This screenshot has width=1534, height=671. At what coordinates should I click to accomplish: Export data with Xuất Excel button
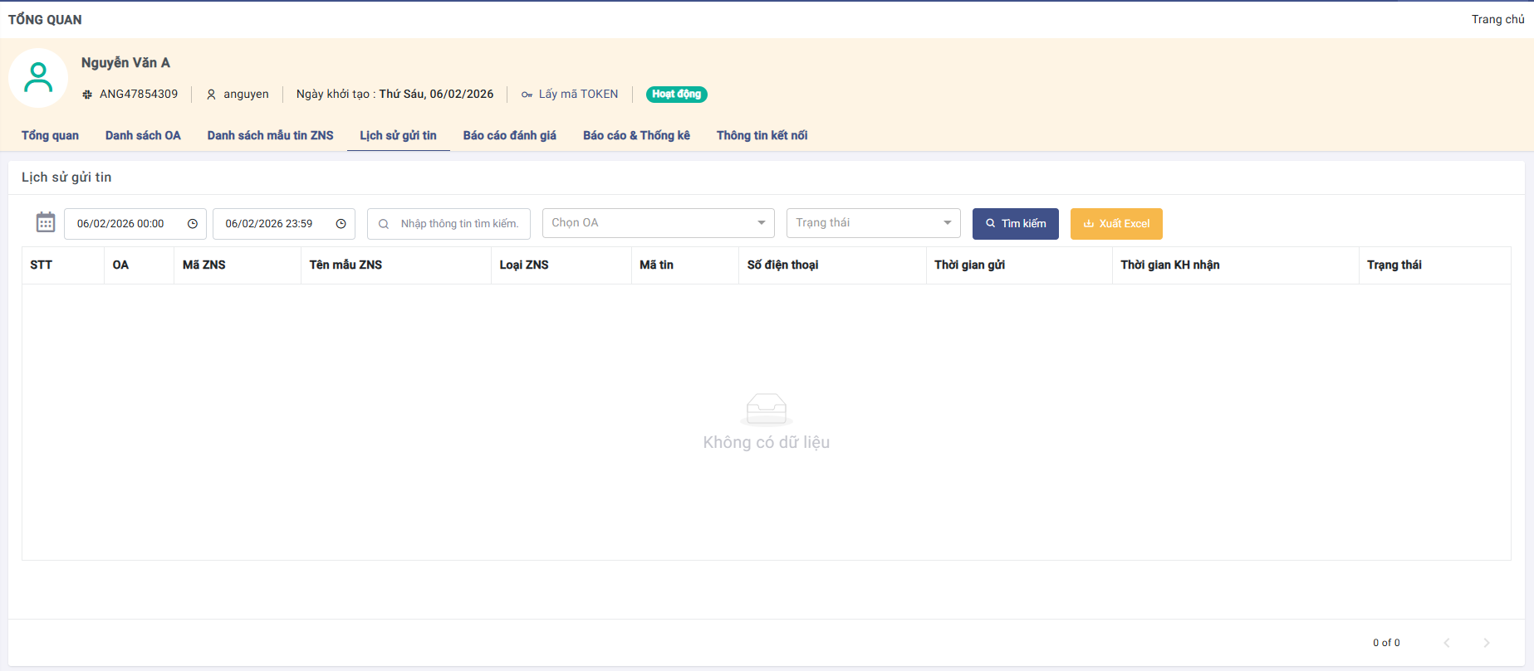1116,224
